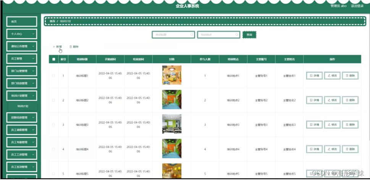Viewport: 370px width, 180px height.
Task: Click 修改 for row 培训标题3
Action: pos(332,125)
